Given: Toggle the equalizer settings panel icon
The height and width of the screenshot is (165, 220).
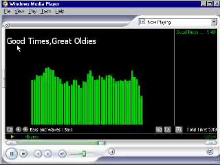Looking at the screenshot, I should coord(159,130).
